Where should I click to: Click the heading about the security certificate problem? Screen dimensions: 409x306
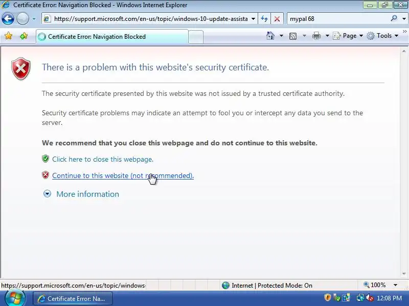[155, 67]
